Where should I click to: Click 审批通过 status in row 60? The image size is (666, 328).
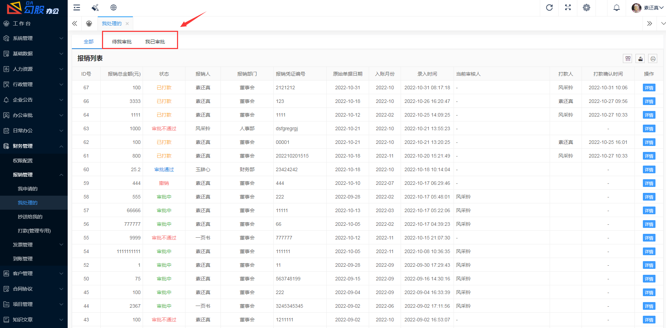point(164,169)
